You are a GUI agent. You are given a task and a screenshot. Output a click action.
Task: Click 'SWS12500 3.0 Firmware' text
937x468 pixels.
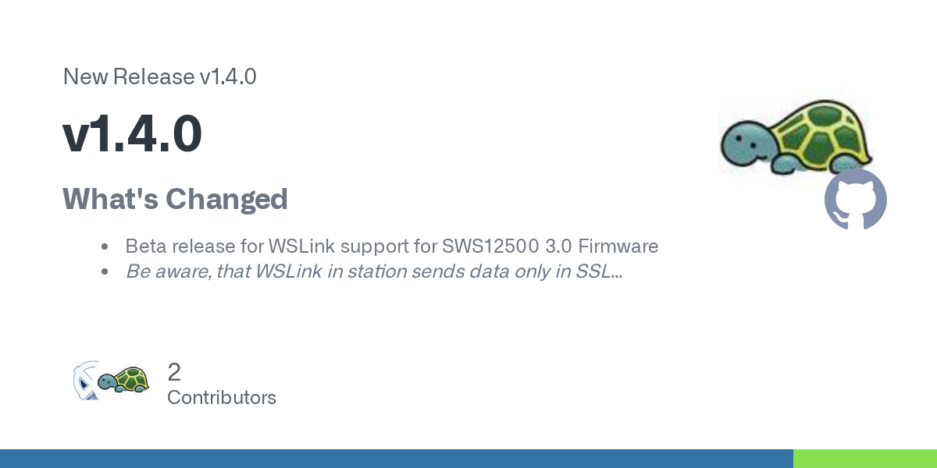(550, 246)
